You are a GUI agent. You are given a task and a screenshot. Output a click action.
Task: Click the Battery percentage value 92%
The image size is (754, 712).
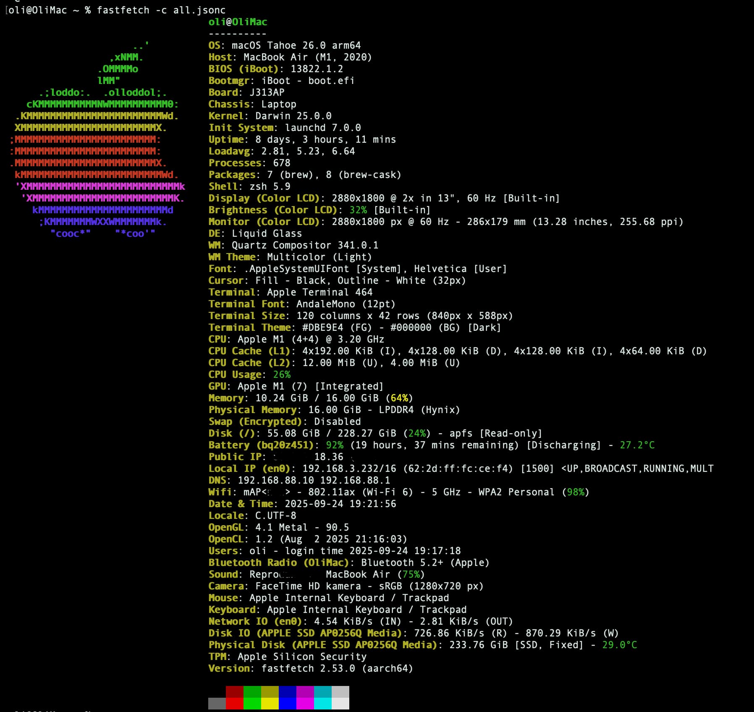click(335, 445)
